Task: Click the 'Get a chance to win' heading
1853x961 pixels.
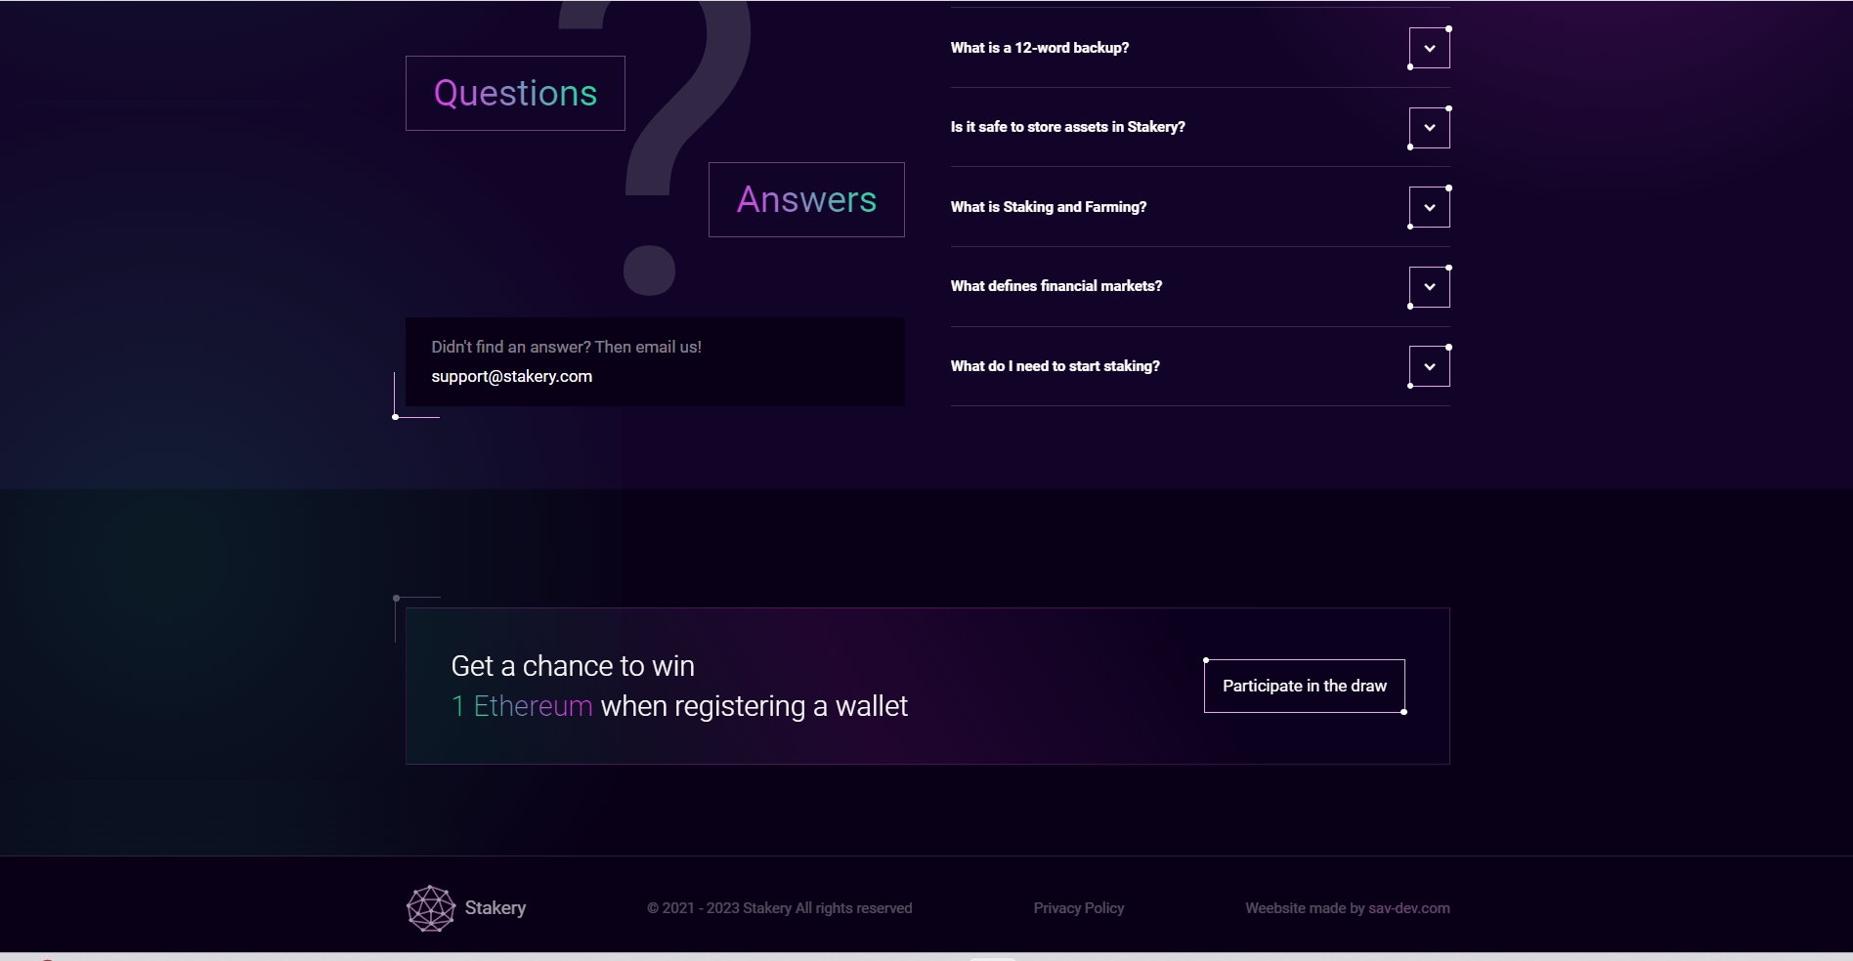Action: 573,666
